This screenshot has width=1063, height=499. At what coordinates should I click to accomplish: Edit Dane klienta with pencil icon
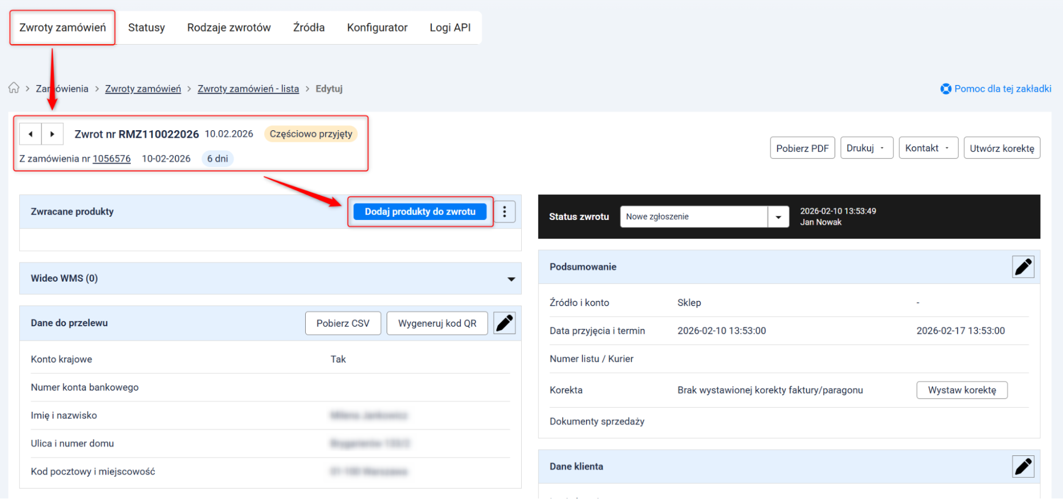(x=1023, y=467)
